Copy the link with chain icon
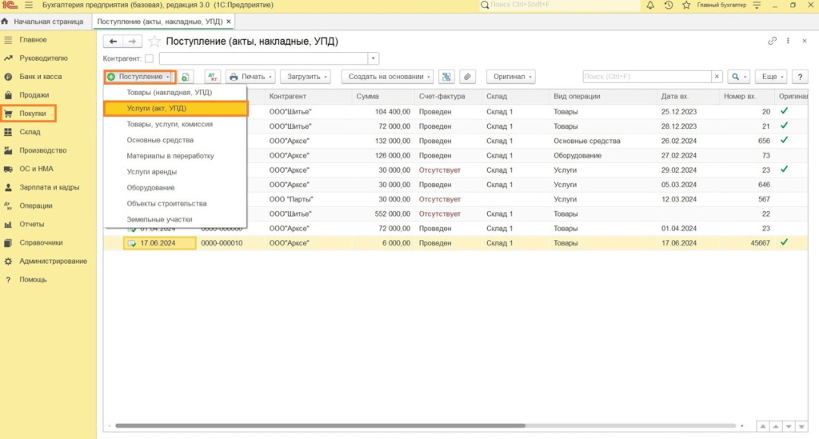The image size is (819, 439). click(772, 41)
